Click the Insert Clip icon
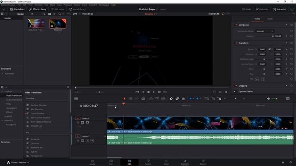Viewport: 296px width, 166px height. (151, 99)
